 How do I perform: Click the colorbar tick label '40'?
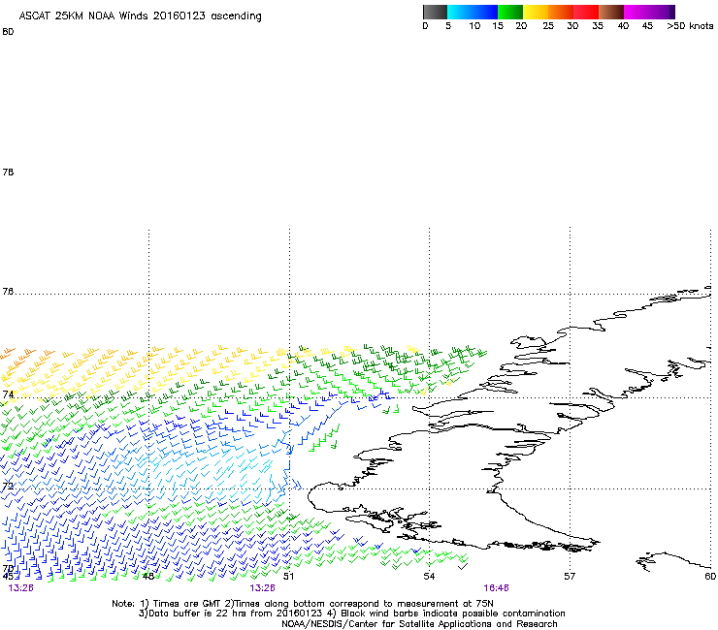point(623,26)
